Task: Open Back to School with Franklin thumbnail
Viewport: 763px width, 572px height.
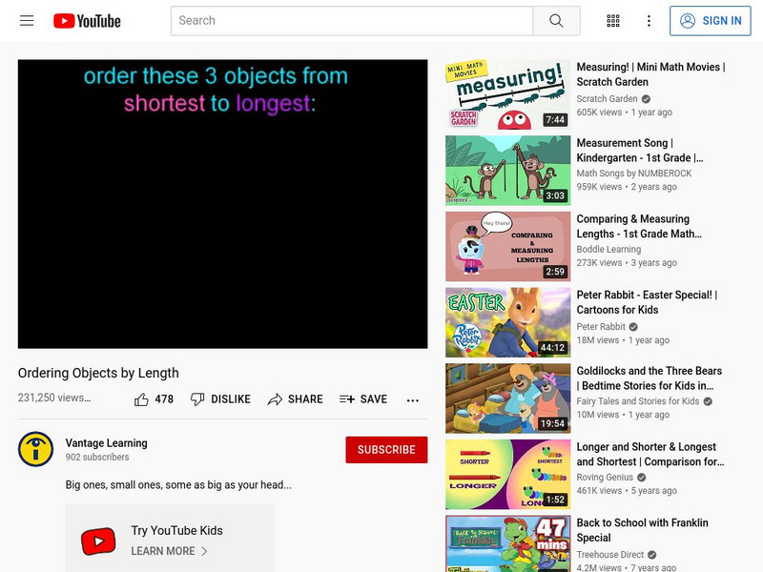Action: point(508,543)
